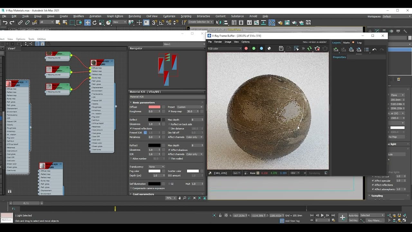Start interactive render with the green arrows icon

(309, 49)
